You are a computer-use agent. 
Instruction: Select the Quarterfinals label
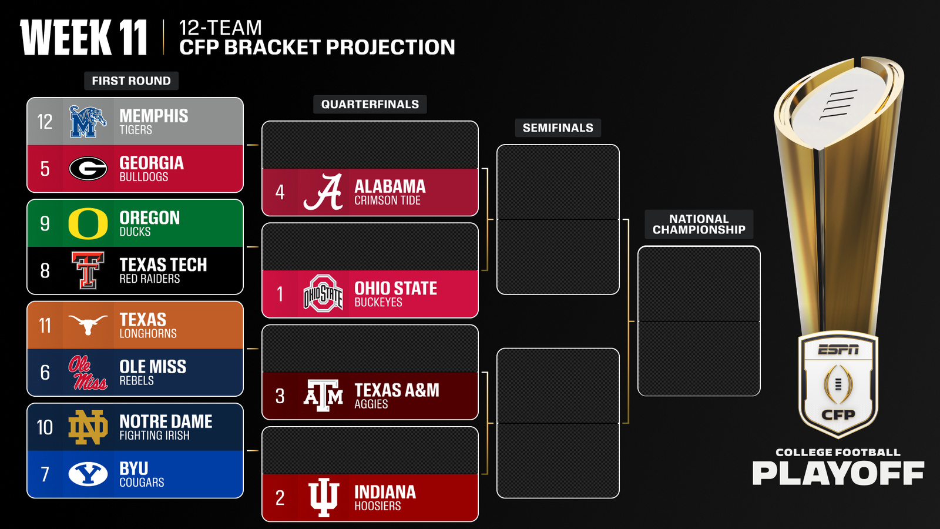[x=370, y=104]
